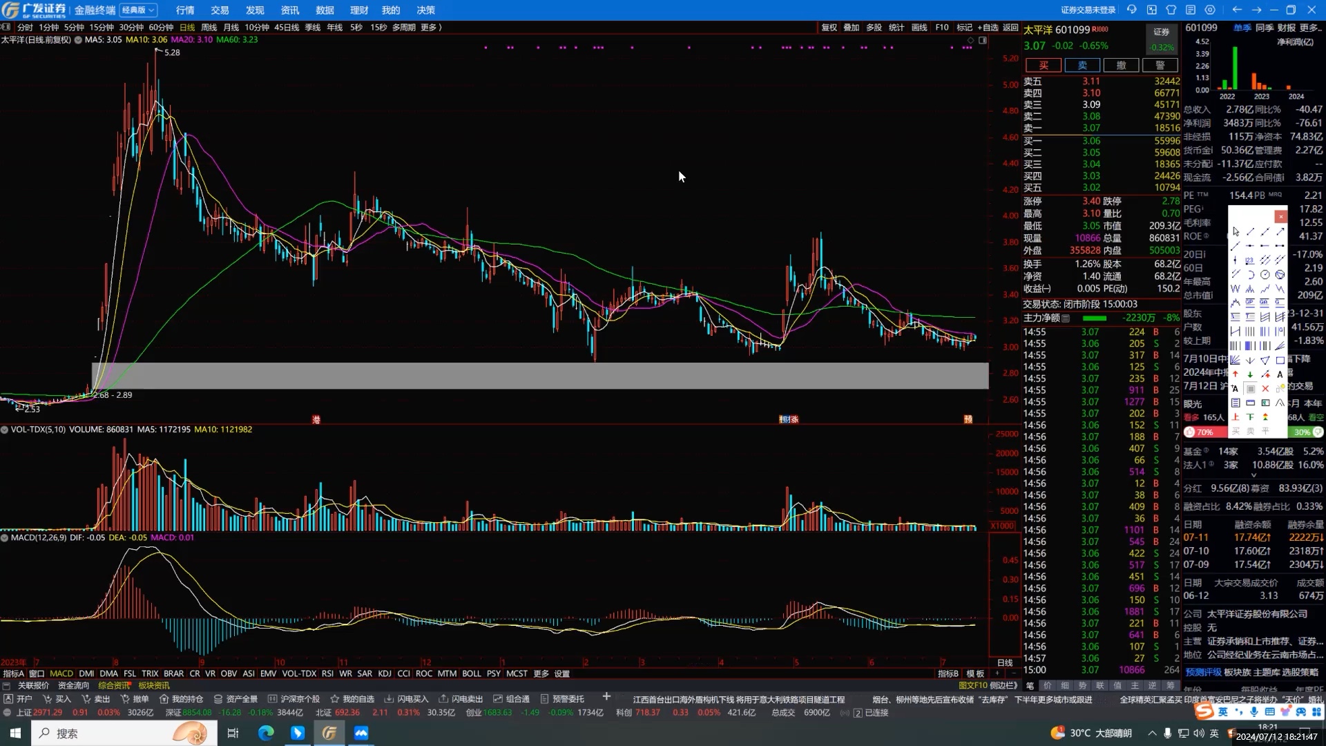Toggle 侧边栏 sidebar display
This screenshot has height=746, width=1326.
tap(1003, 685)
